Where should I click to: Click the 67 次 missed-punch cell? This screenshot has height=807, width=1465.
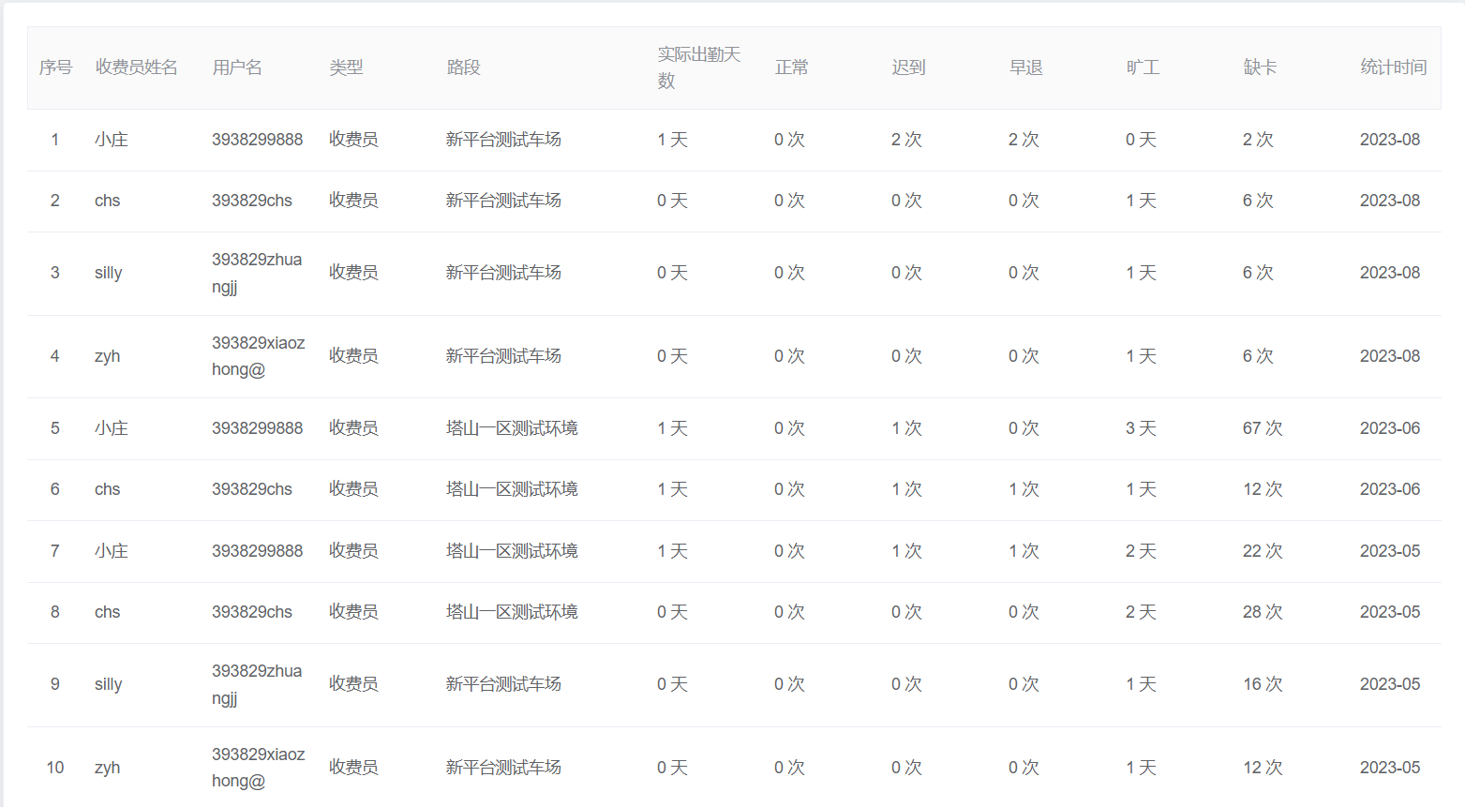pos(1262,428)
